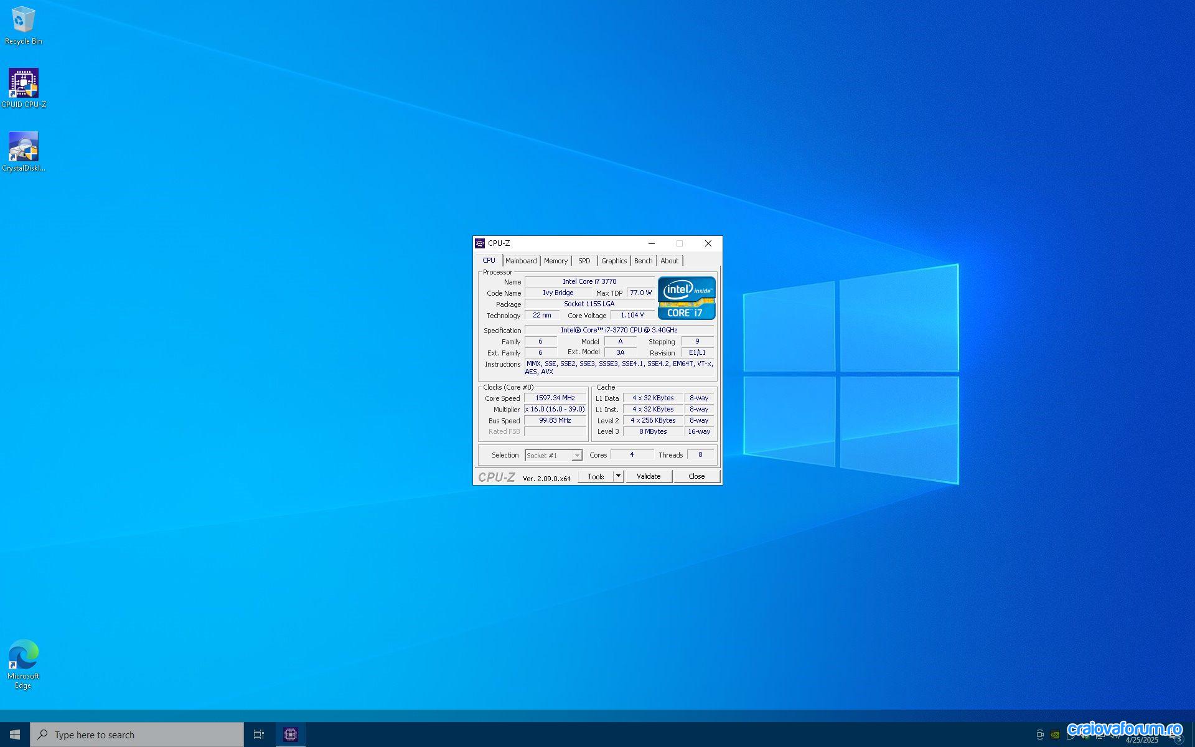The width and height of the screenshot is (1195, 747).
Task: Switch to the Bench tab
Action: click(x=644, y=261)
